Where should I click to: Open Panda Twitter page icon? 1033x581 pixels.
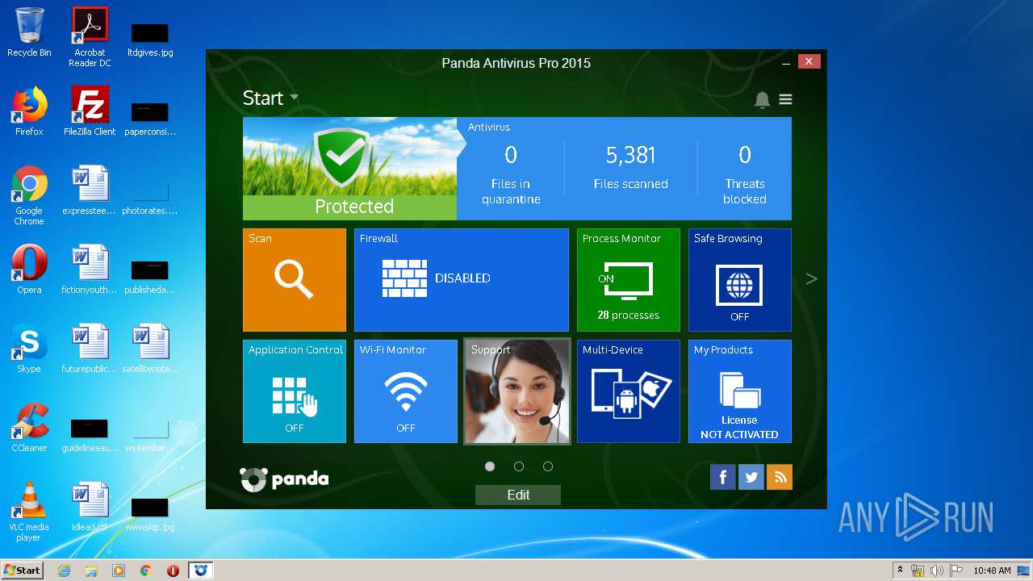[x=751, y=477]
